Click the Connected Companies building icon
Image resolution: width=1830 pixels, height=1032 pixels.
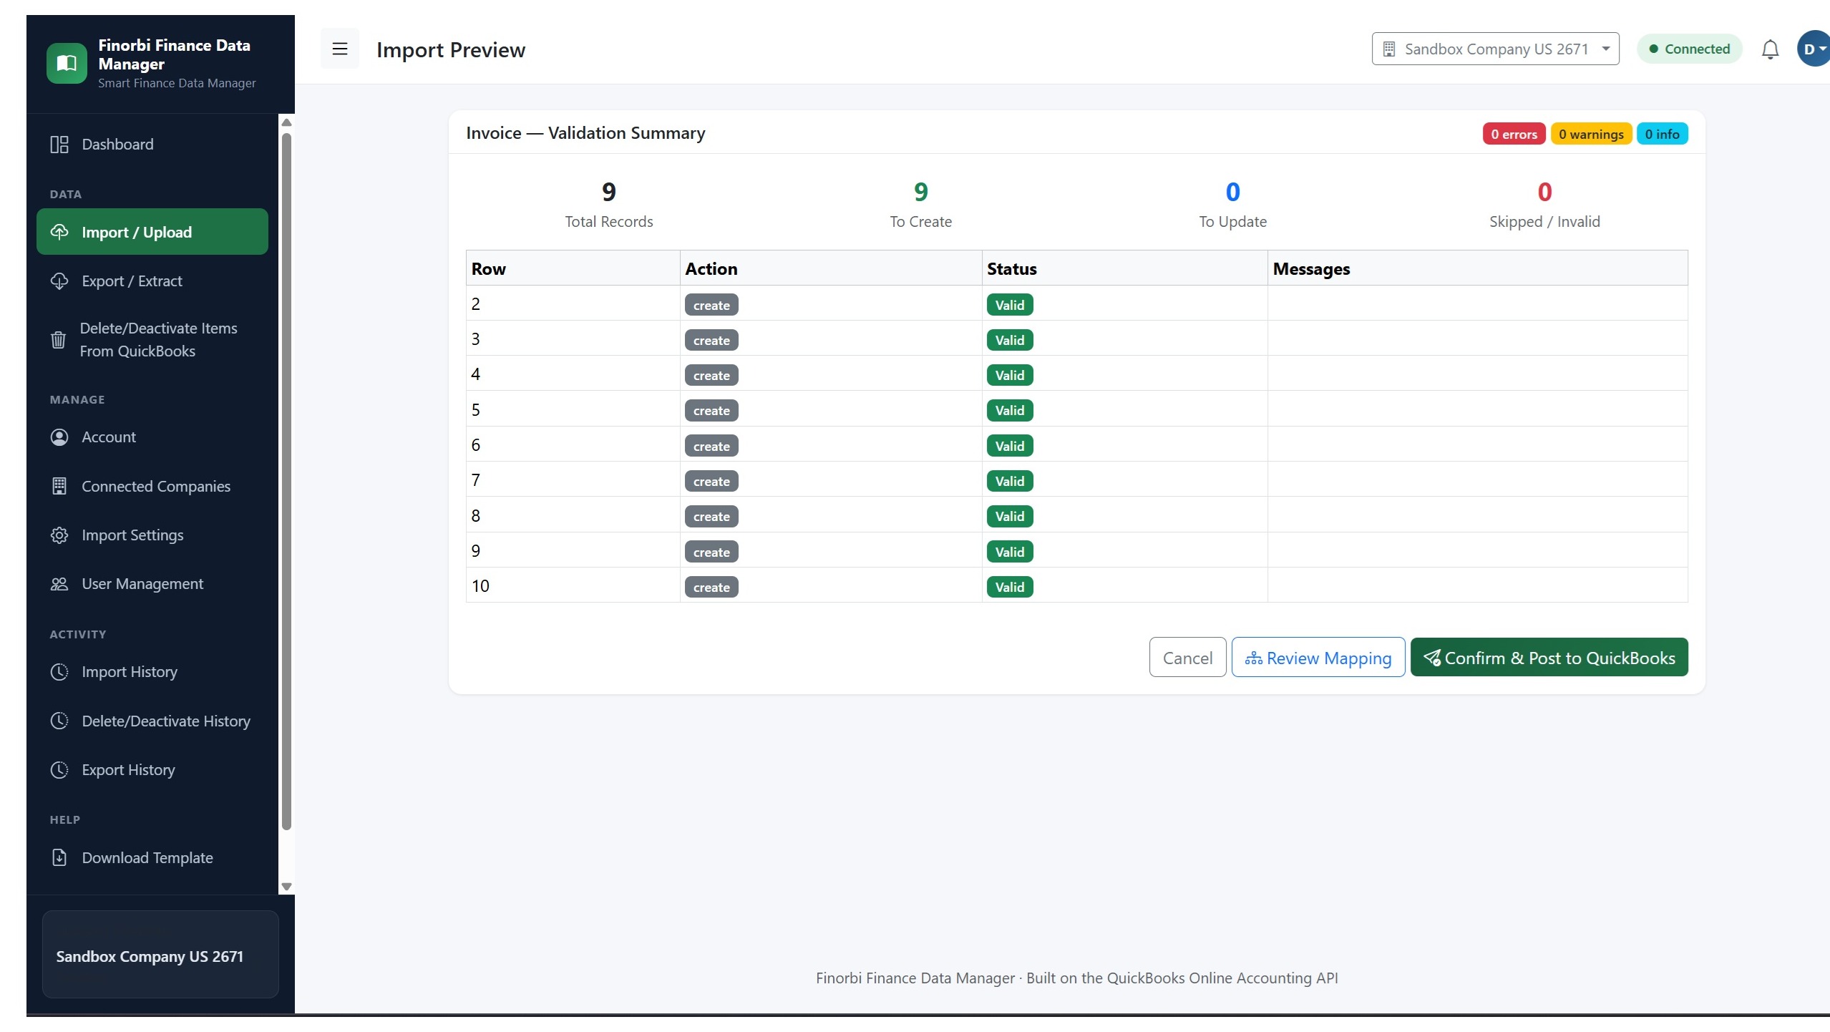(59, 486)
